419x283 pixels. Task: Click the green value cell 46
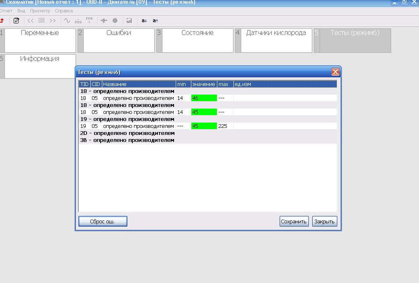pos(204,98)
